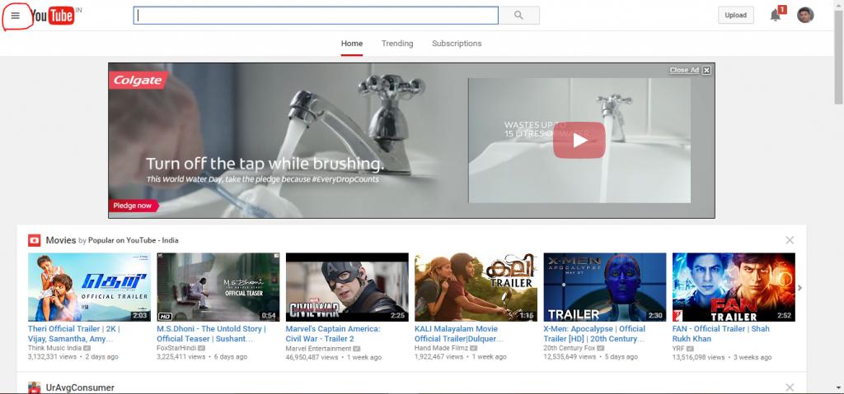This screenshot has width=844, height=394.
Task: Close the Colgate ad with X
Action: coord(706,70)
